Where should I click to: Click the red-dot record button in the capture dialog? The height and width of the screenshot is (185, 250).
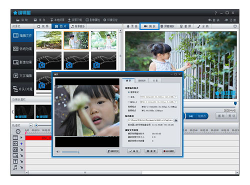pyautogui.click(x=168, y=151)
